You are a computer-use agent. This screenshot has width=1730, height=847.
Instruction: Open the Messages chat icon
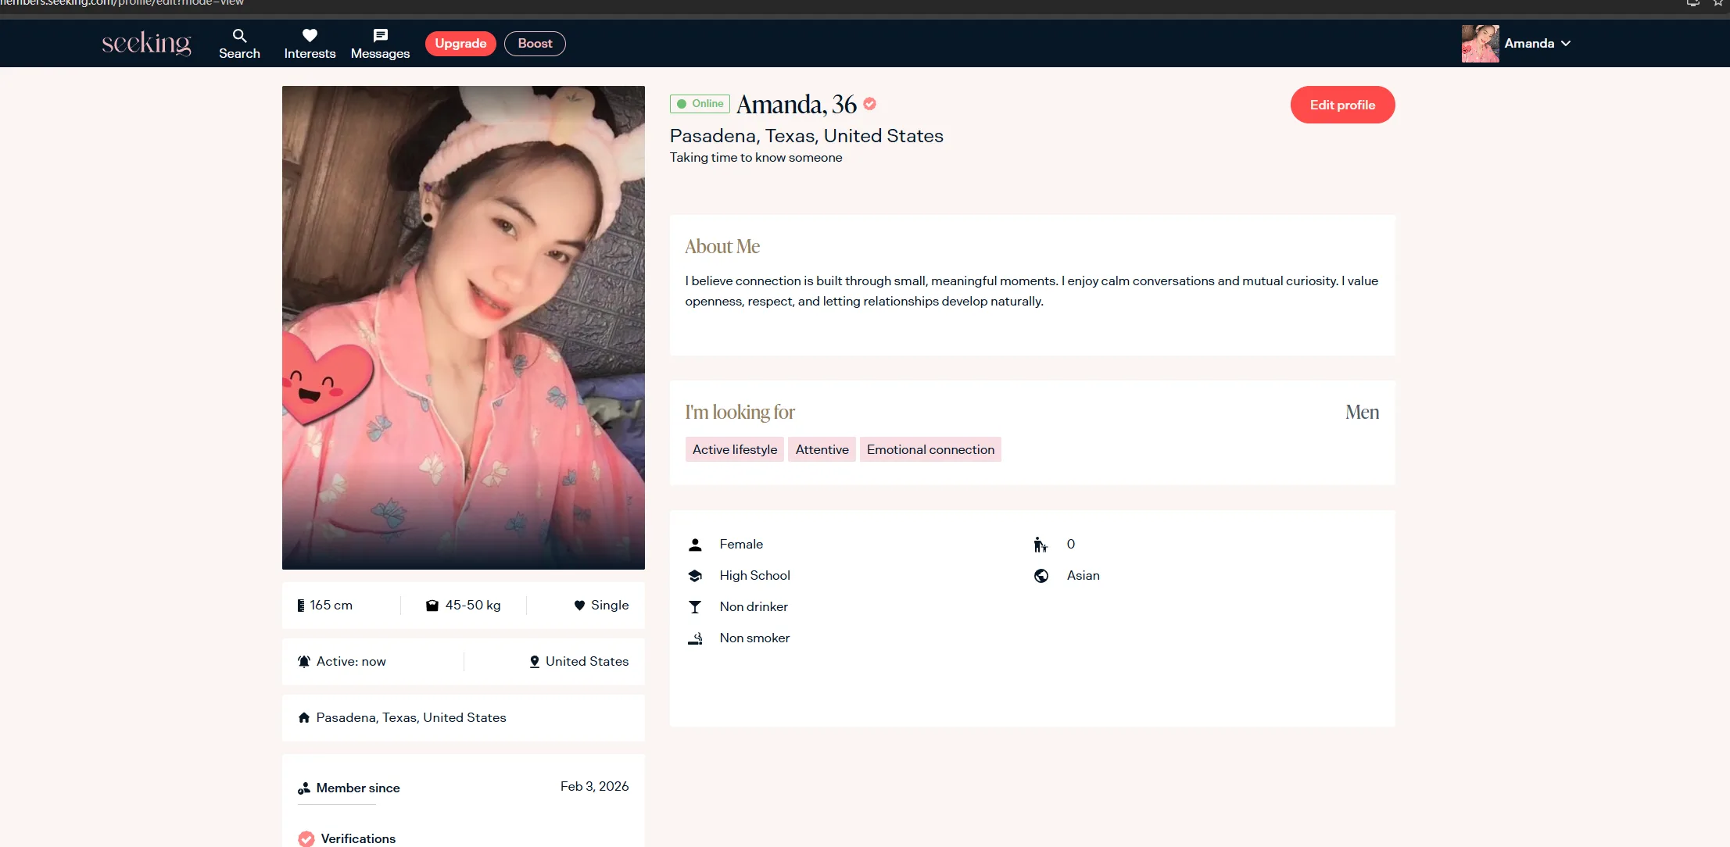coord(380,35)
